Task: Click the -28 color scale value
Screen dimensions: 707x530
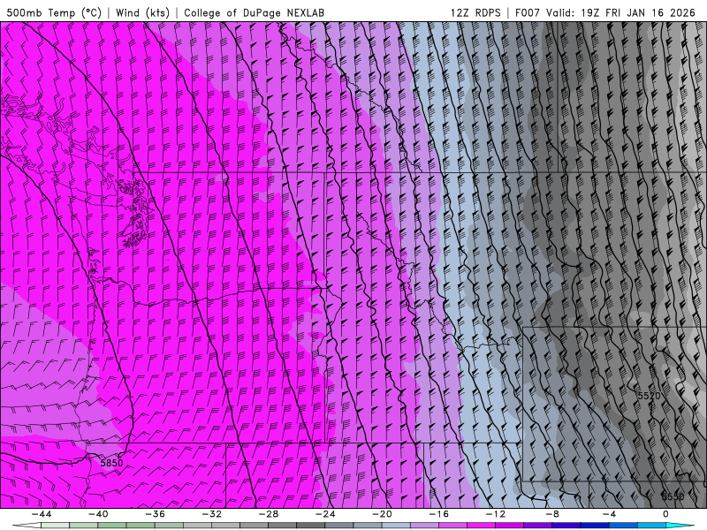Action: [269, 514]
